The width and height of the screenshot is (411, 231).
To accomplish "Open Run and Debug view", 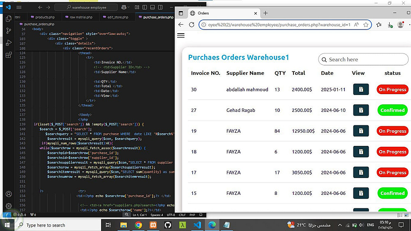I will [9, 43].
